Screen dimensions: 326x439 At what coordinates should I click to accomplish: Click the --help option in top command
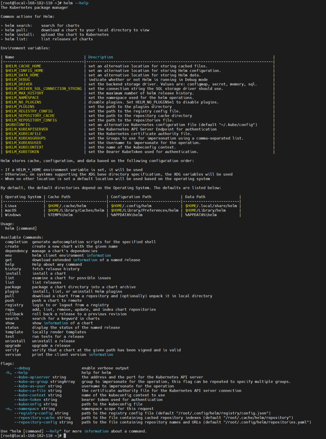[81, 3]
